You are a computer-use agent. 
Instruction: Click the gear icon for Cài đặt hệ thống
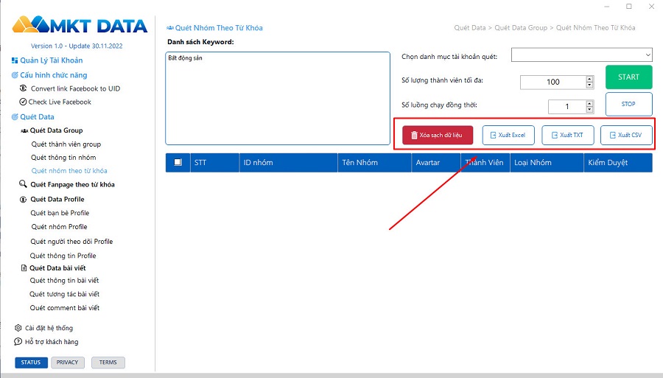click(18, 328)
